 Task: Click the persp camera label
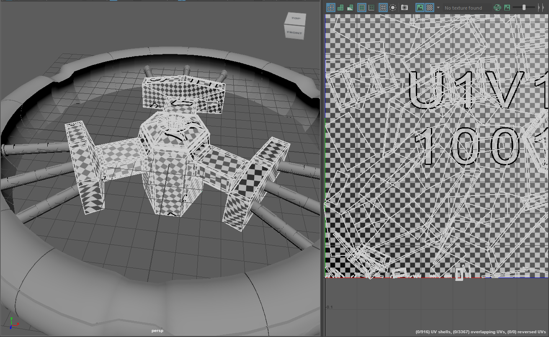coord(157,331)
